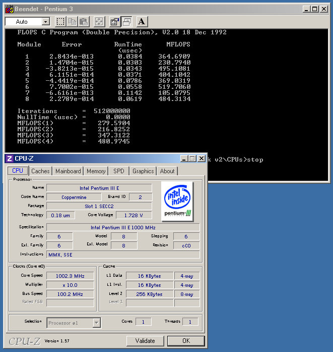
Task: Click the Validate button
Action: pyautogui.click(x=145, y=341)
